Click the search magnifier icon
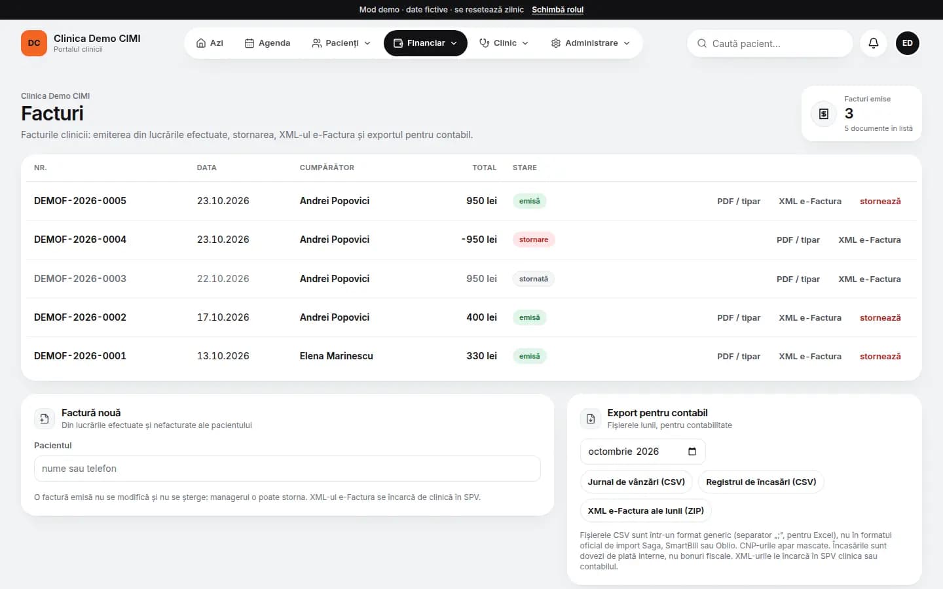The height and width of the screenshot is (589, 943). click(702, 43)
